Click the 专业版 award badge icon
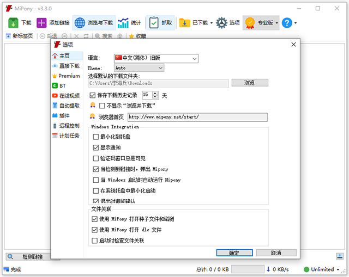The height and width of the screenshot is (277, 349). (x=250, y=23)
